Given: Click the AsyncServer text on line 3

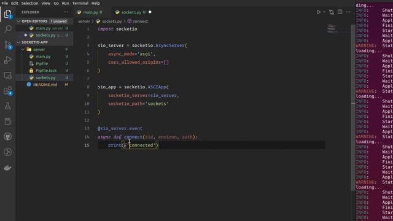Looking at the screenshot, I should click(170, 45).
